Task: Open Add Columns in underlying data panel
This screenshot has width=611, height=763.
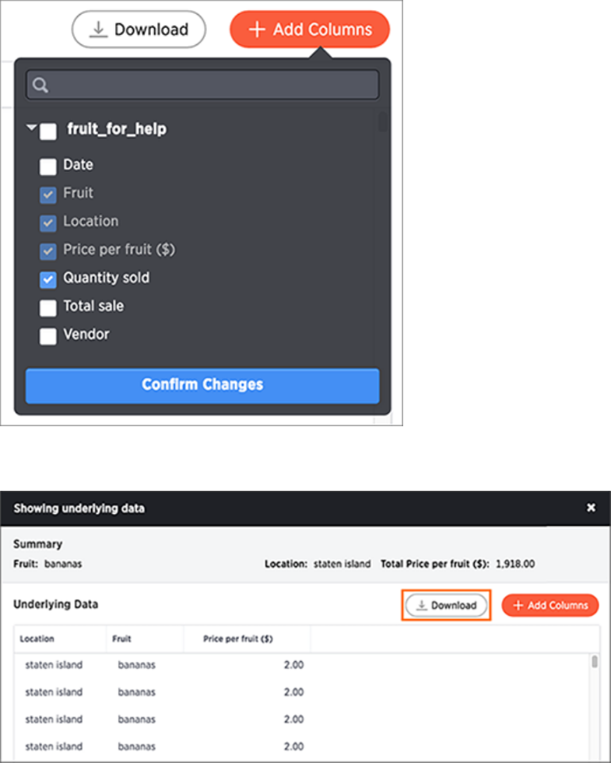Action: pyautogui.click(x=550, y=605)
